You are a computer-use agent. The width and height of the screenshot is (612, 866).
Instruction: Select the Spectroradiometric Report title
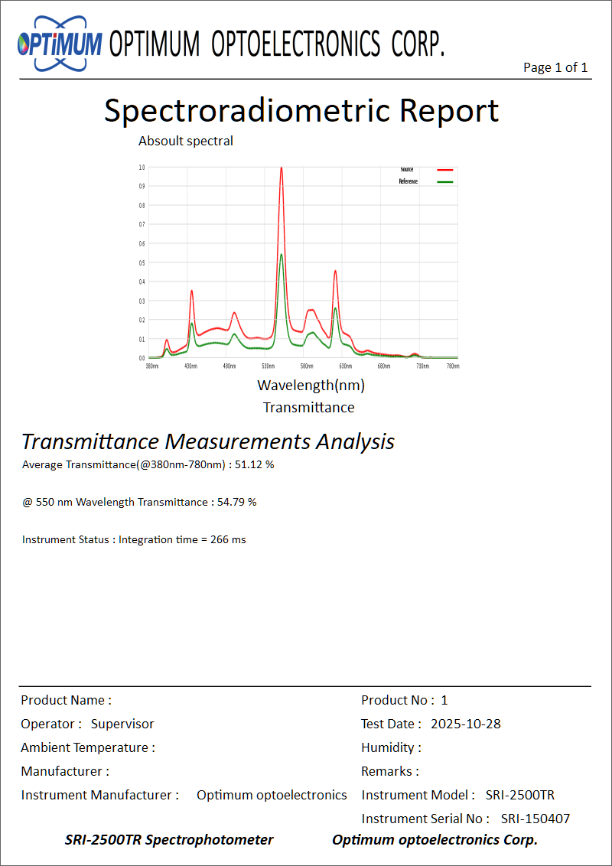(x=301, y=110)
